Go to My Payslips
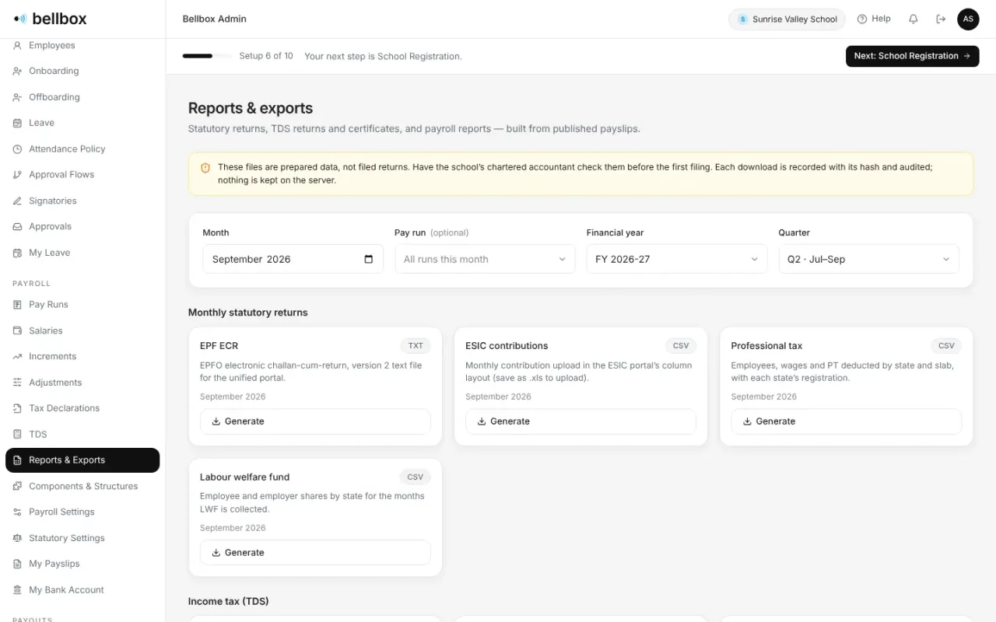Viewport: 996px width, 622px height. (x=82, y=564)
